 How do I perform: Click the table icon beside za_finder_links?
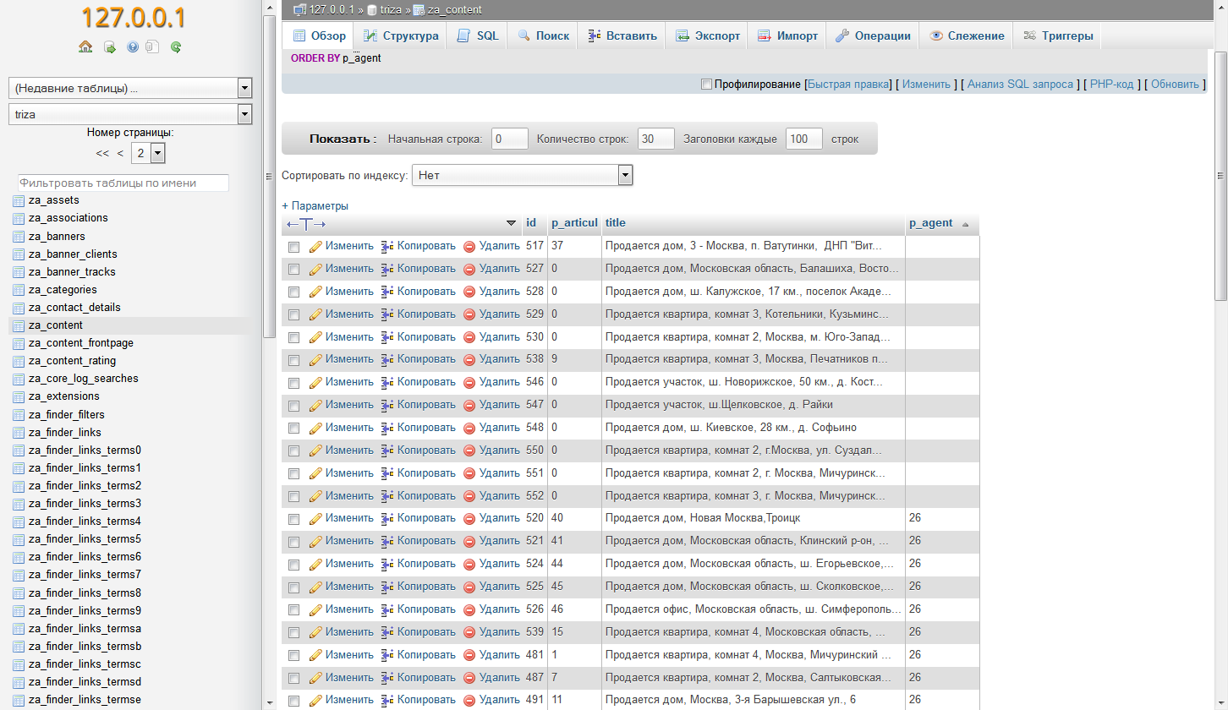tap(19, 433)
